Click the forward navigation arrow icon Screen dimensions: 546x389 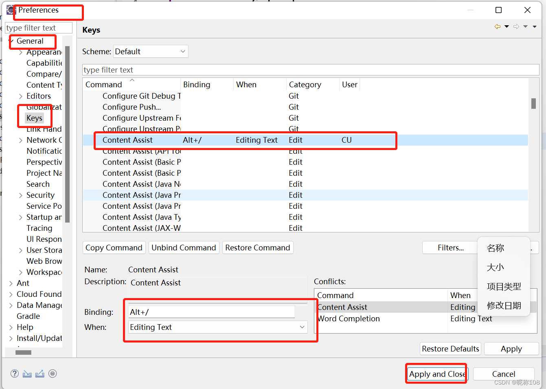tap(515, 26)
